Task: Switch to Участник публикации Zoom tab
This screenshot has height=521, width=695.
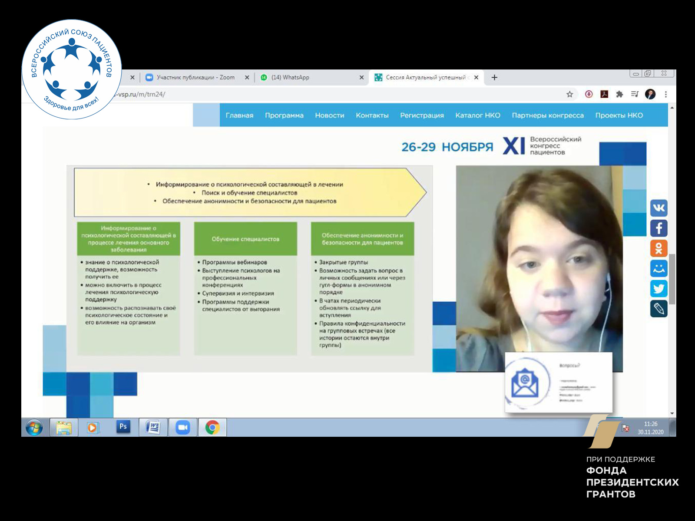Action: 195,77
